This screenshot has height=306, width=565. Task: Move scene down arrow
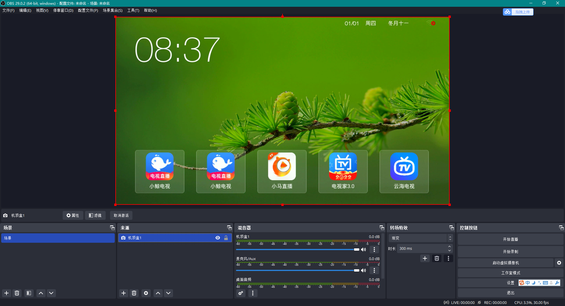[x=51, y=293]
